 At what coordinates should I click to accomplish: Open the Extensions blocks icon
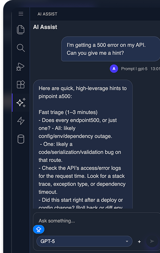21,84
